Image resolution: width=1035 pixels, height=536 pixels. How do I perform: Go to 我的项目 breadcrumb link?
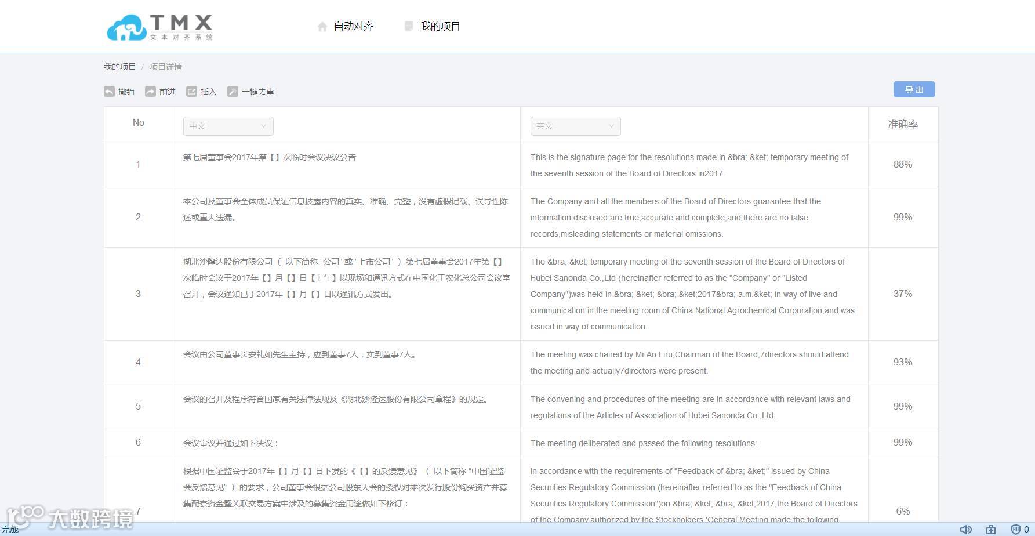click(x=119, y=67)
